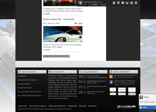The width and height of the screenshot is (156, 112).
Task: Click the LEGÚJABB STÁTUSZOK footer header
Action: click(93, 72)
